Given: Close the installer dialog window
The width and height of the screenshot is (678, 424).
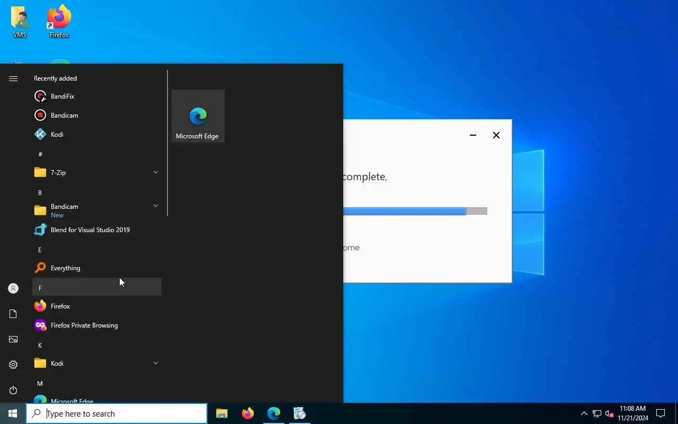Looking at the screenshot, I should 496,135.
